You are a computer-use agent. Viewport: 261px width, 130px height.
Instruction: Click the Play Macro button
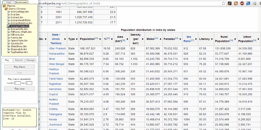[x=20, y=67]
